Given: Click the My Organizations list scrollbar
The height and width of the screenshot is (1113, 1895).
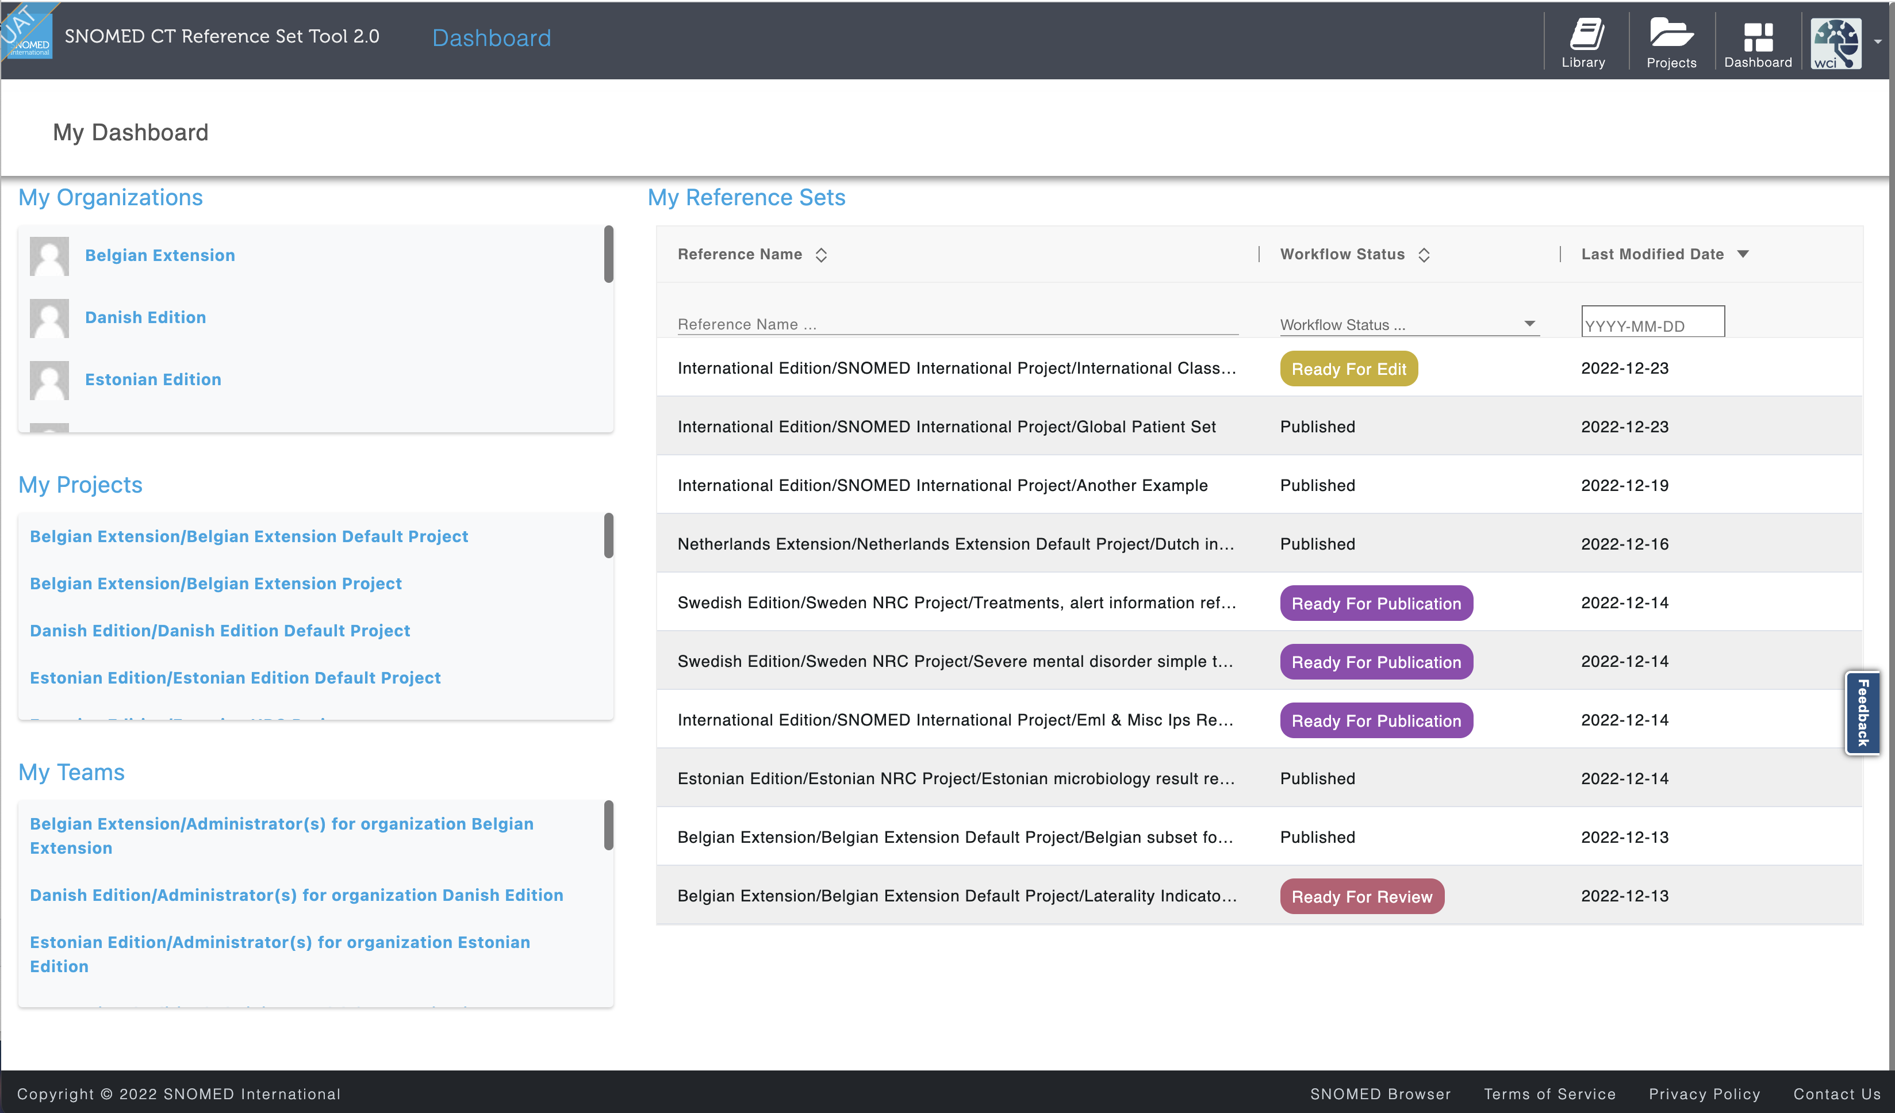Looking at the screenshot, I should point(608,254).
